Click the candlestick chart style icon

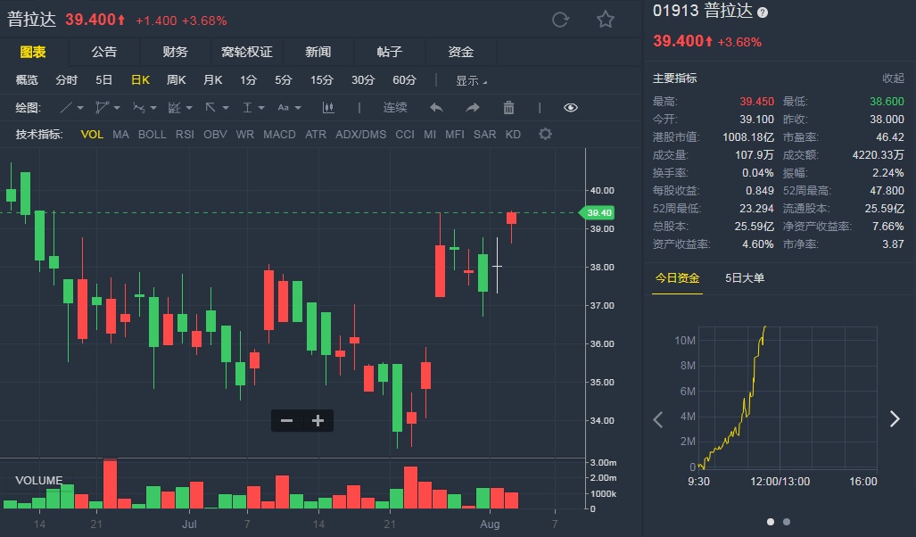coord(328,108)
